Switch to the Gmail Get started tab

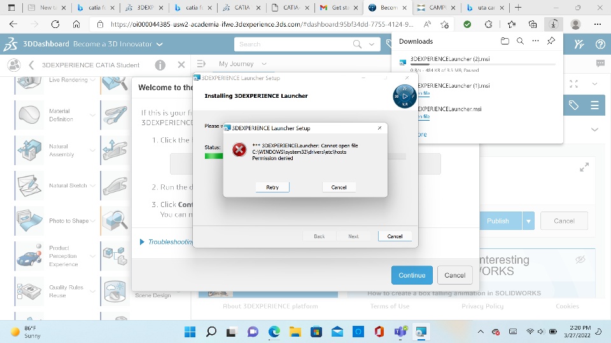[x=339, y=8]
